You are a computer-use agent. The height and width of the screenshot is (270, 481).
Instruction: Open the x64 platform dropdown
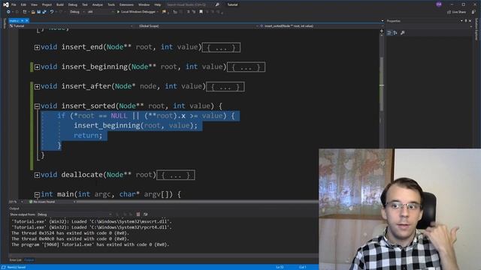pyautogui.click(x=100, y=12)
